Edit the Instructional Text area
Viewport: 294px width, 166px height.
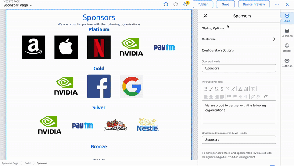click(239, 112)
